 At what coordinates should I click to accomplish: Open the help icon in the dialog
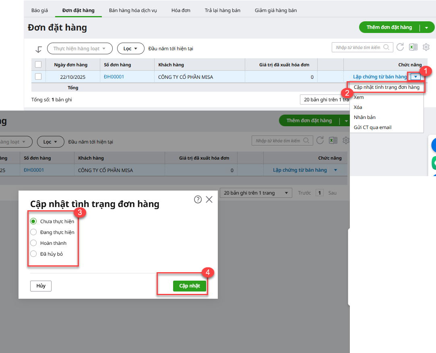(x=198, y=199)
